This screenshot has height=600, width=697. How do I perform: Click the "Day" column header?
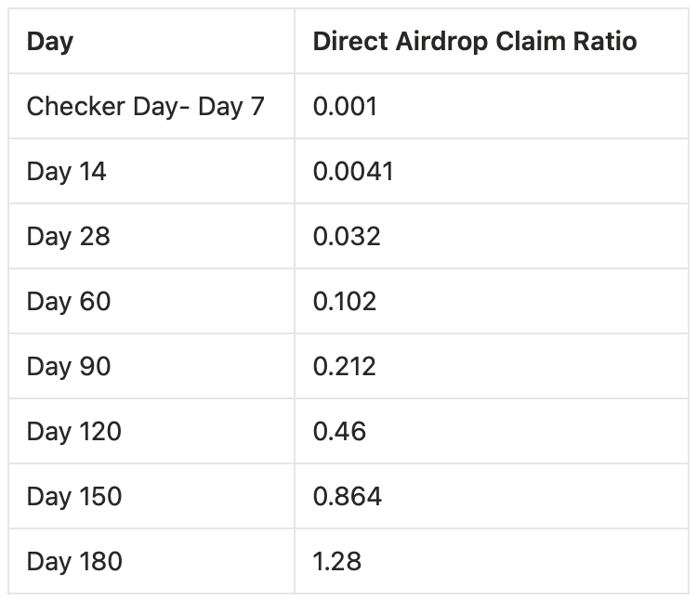50,42
